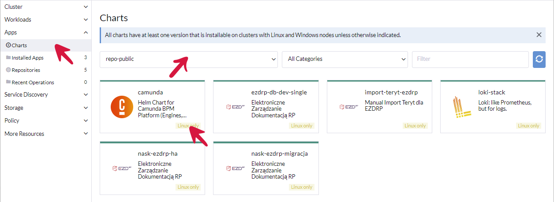This screenshot has height=202, width=554.
Task: Go to Repositories in sidebar
Action: pyautogui.click(x=26, y=70)
